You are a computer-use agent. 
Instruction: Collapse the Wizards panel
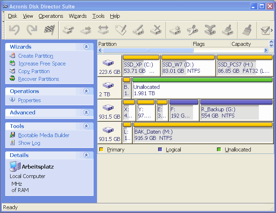86,47
